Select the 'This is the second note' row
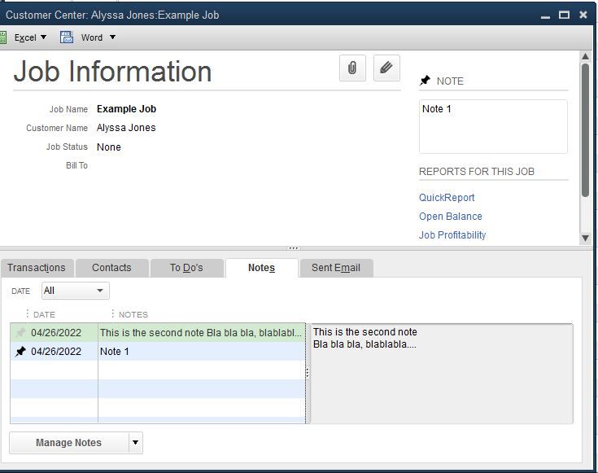Image resolution: width=598 pixels, height=473 pixels. 158,332
